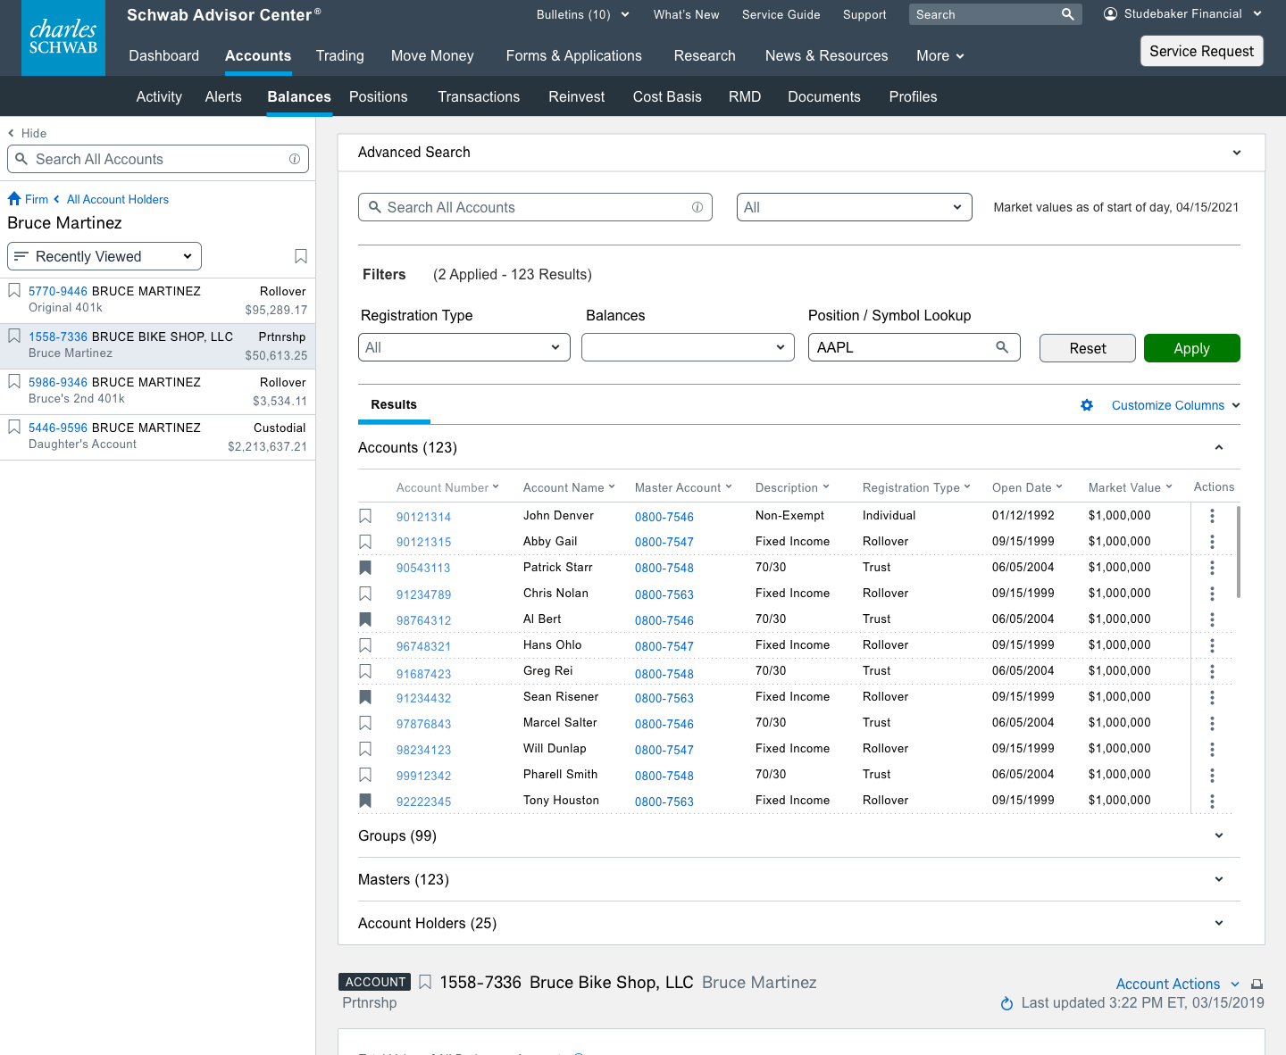Open actions menu for Marcel Salter row

click(x=1212, y=723)
